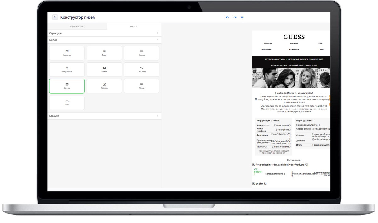This screenshot has width=378, height=223.
Task: Select the Текст block
Action: point(104,53)
